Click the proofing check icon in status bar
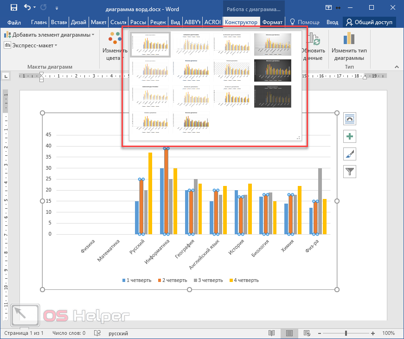404x339 pixels. click(x=97, y=333)
